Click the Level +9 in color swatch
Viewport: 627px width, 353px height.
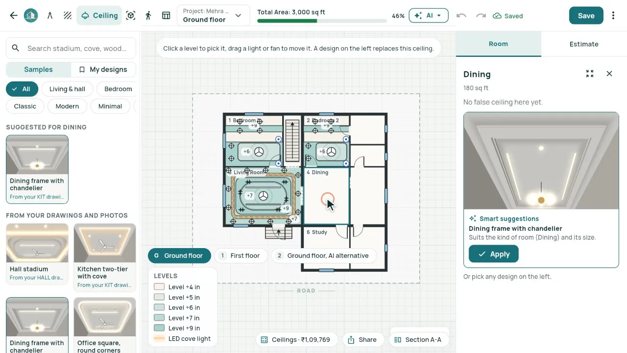click(x=159, y=328)
